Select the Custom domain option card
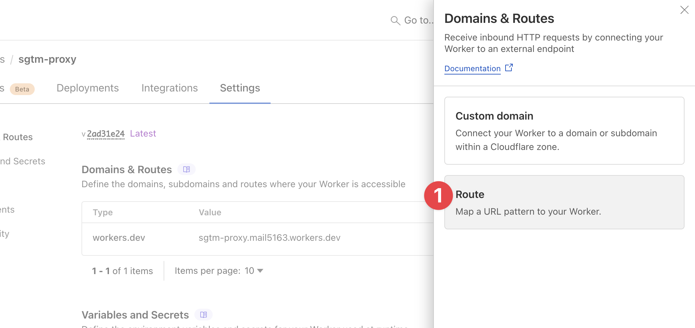Viewport: 695px width, 328px height. 564,131
